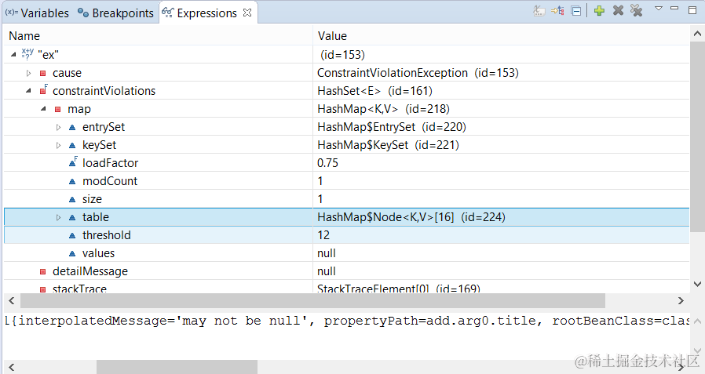Expand the keySet node
The height and width of the screenshot is (374, 705).
58,145
